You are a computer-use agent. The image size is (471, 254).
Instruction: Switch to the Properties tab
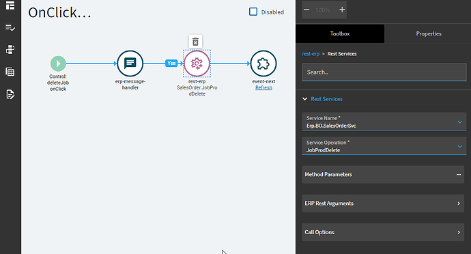click(429, 33)
